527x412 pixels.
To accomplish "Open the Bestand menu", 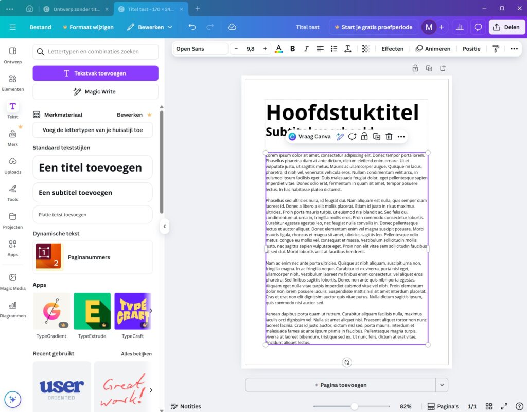I will 40,27.
